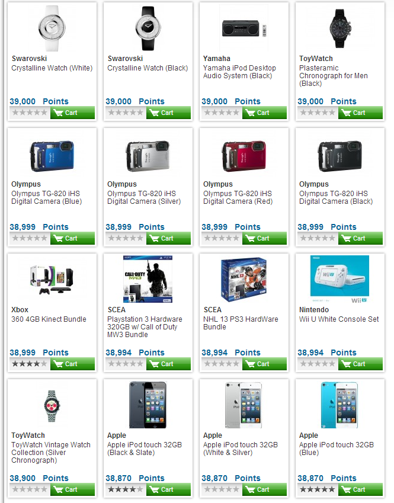Add Olympus TG-820 Black camera to cart
Screen dimensions: 394x503
point(360,238)
